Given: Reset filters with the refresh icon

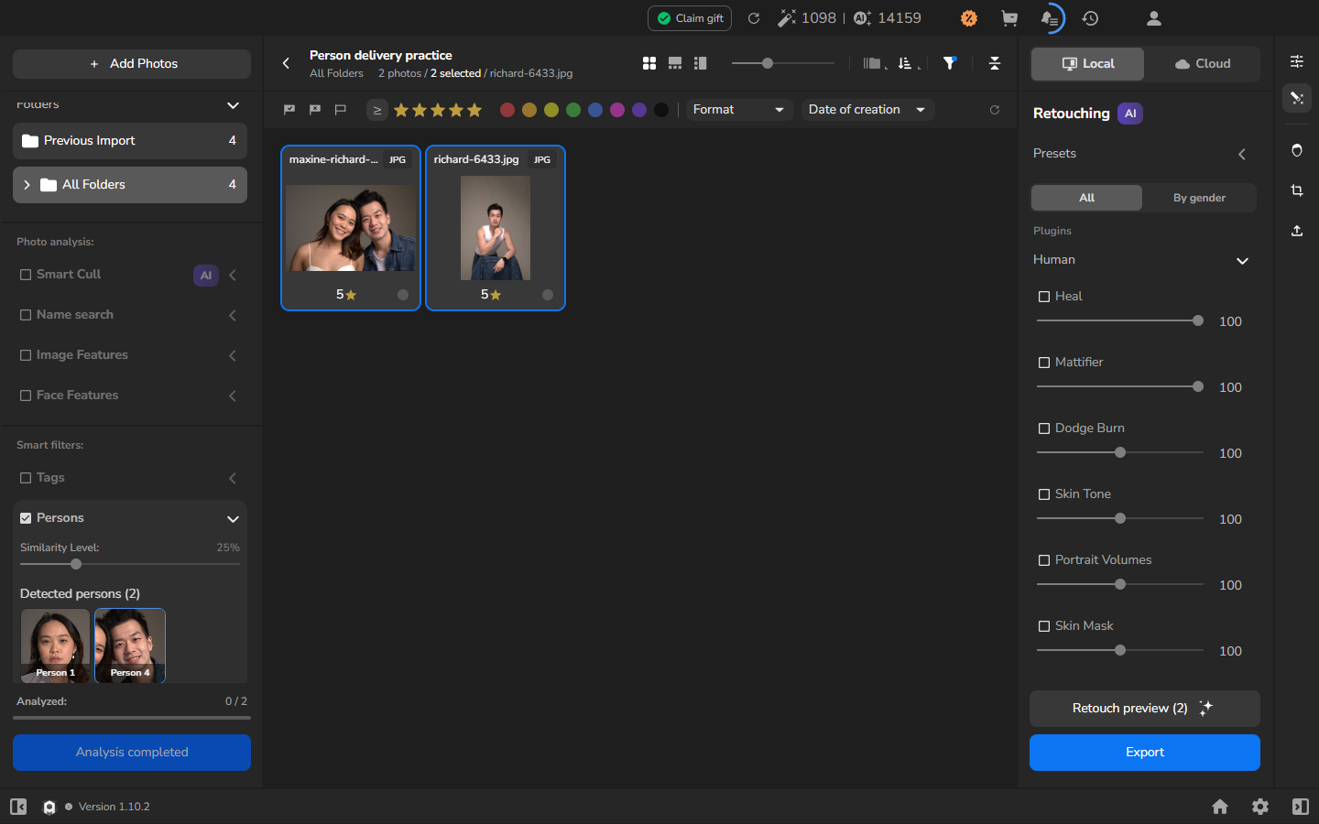Looking at the screenshot, I should coord(995,110).
